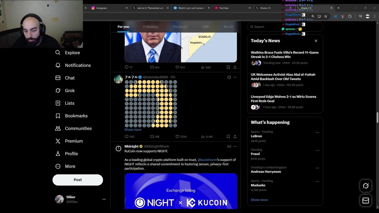
Task: Switch to the Following tab
Action: click(150, 27)
